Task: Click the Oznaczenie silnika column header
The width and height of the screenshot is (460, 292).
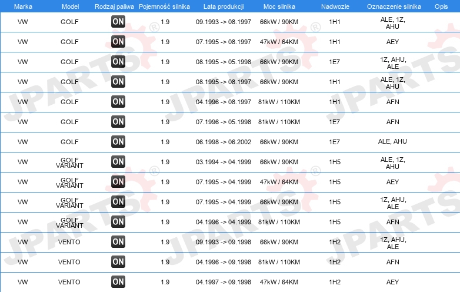Action: (x=394, y=6)
